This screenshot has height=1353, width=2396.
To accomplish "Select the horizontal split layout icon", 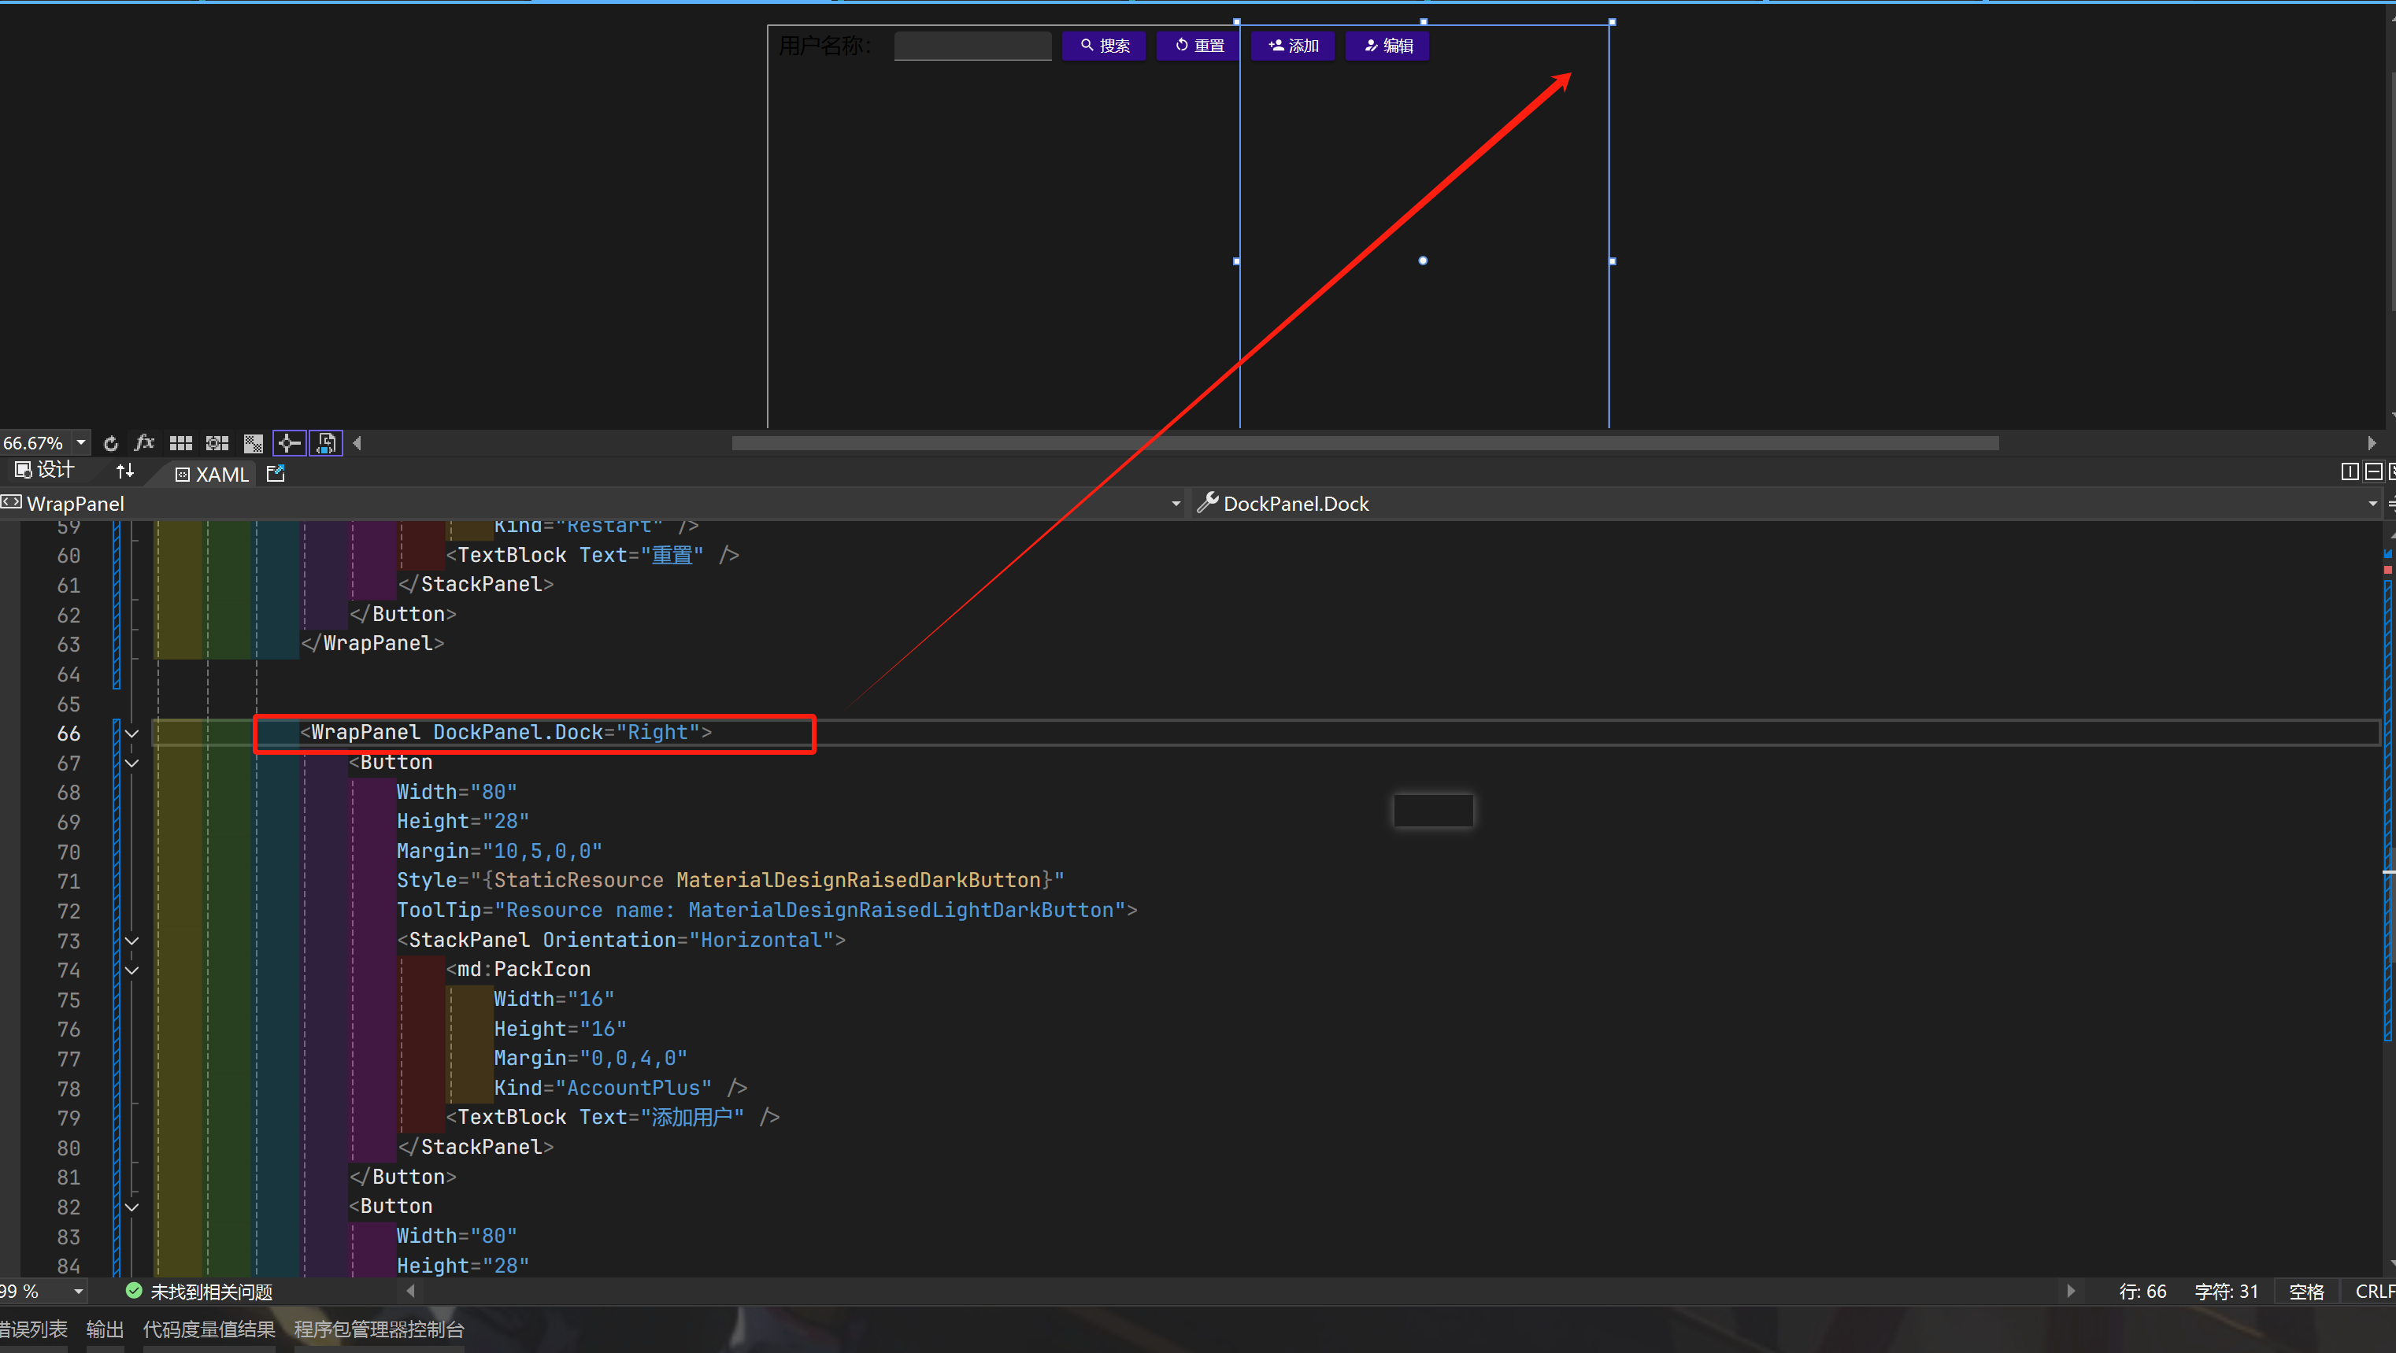I will pos(2372,471).
